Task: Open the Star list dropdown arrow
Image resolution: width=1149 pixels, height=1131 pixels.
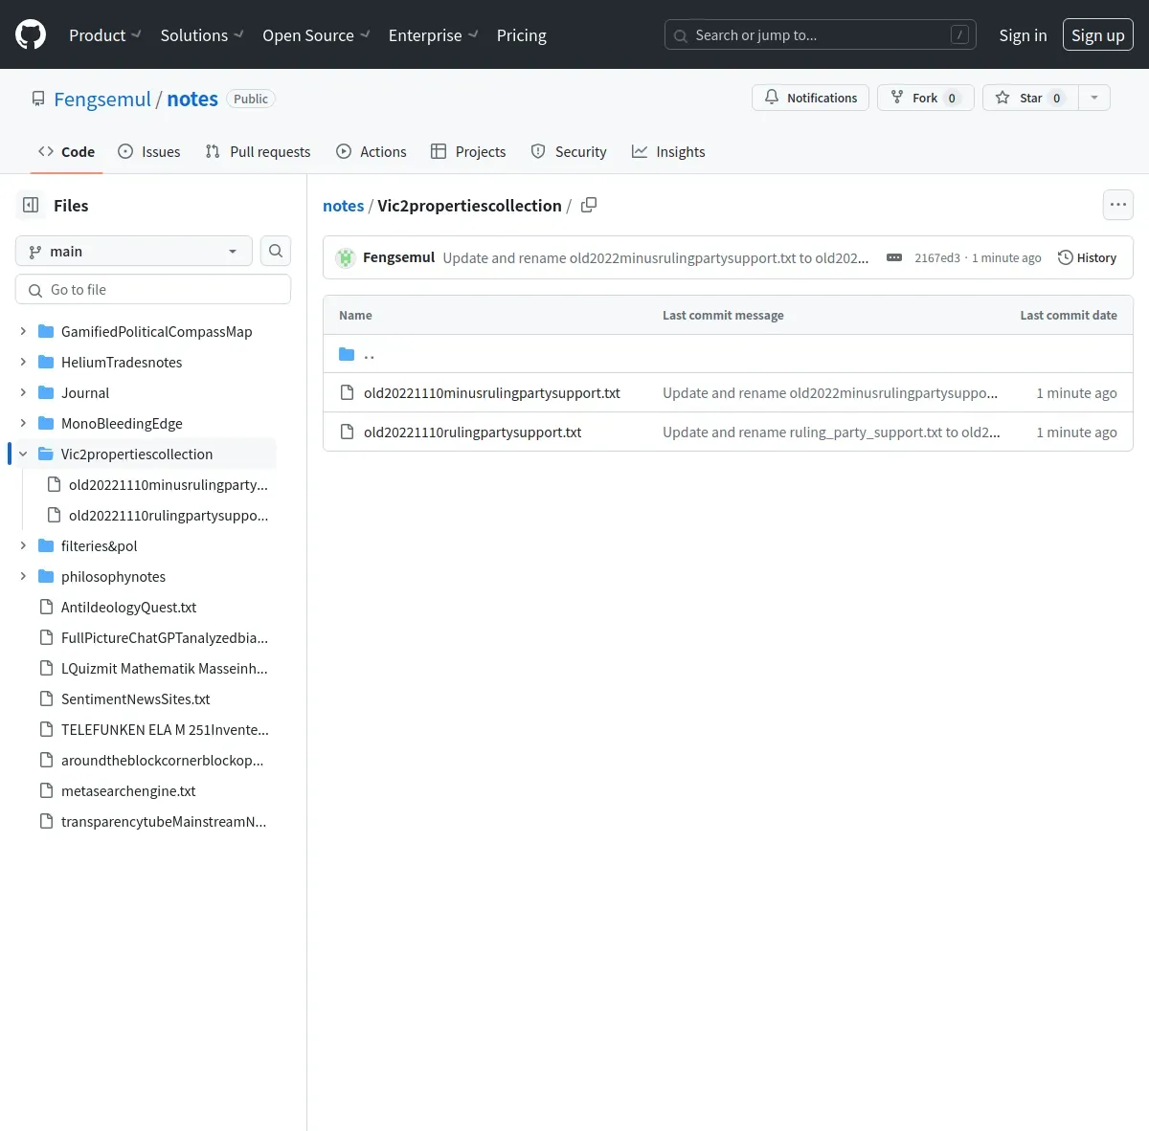Action: [x=1094, y=98]
